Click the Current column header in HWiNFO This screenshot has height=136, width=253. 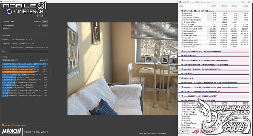click(x=214, y=6)
